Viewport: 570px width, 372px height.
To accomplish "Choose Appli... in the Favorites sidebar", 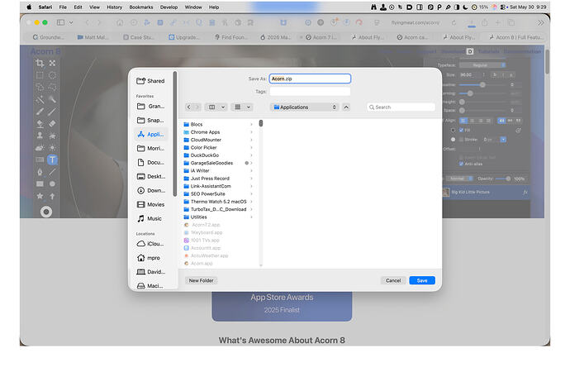I will (150, 134).
